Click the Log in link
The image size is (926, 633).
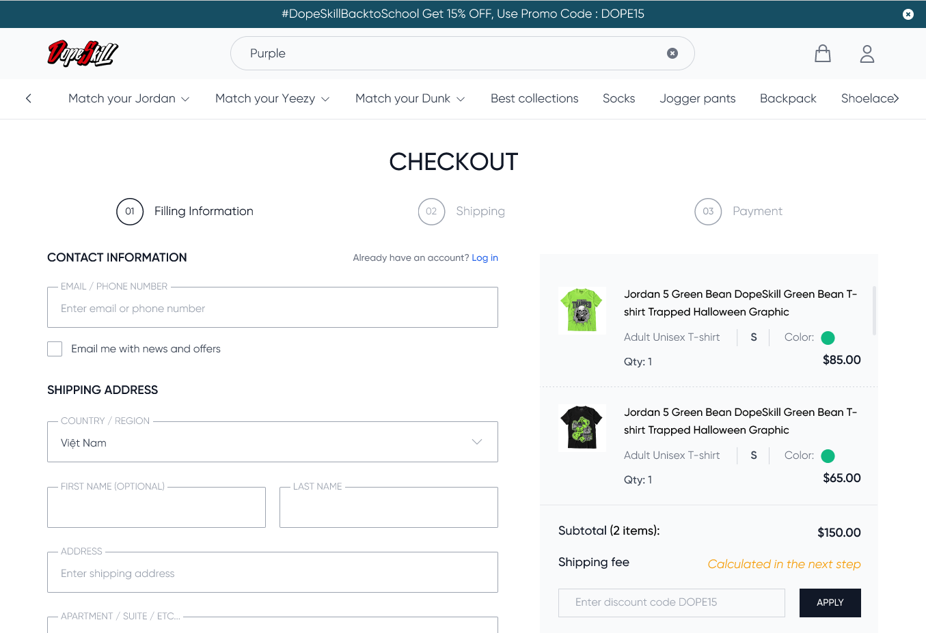coord(485,258)
